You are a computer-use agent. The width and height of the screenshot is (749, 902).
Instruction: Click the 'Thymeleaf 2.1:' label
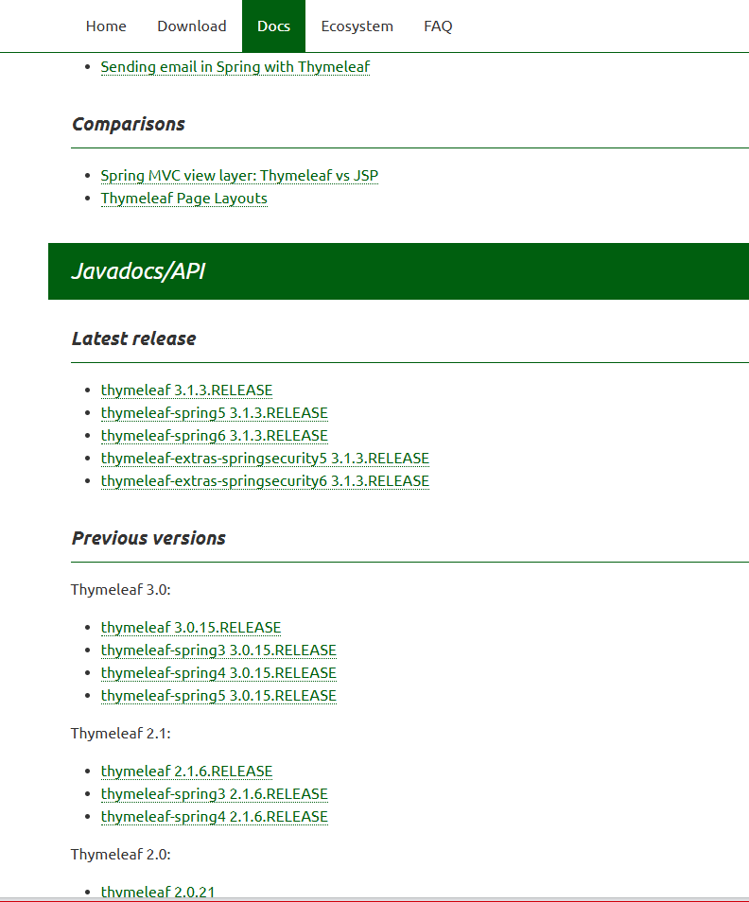pos(121,734)
